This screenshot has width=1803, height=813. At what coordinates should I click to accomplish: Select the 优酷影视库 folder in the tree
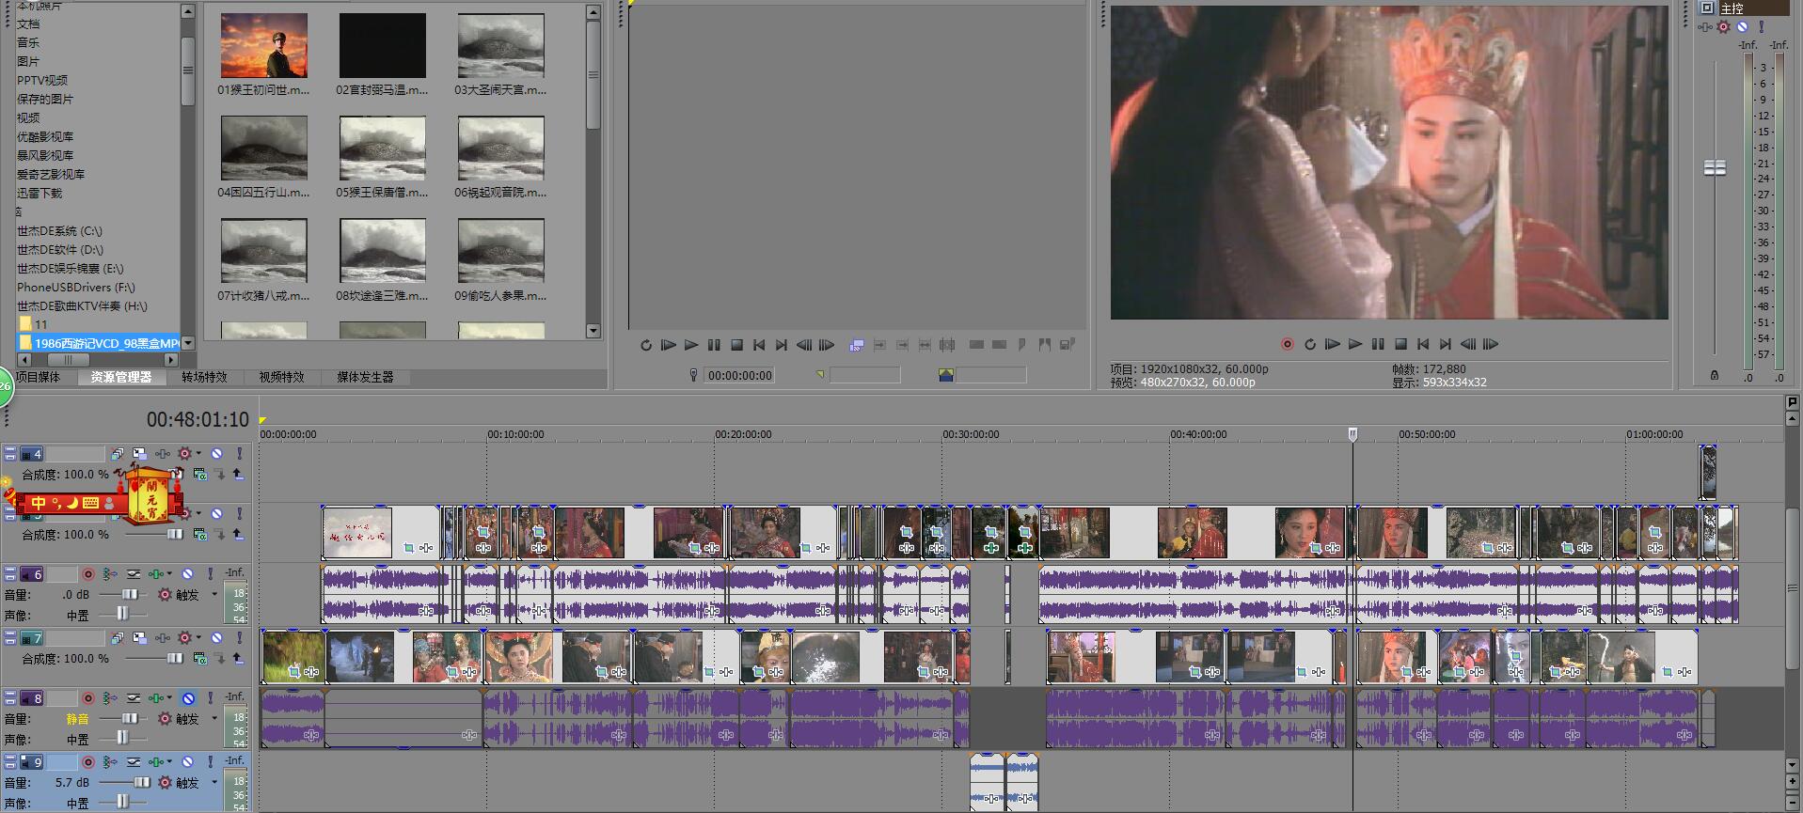click(45, 136)
